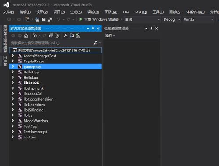The image size is (219, 166).
Task: Click the Save disk icon in toolbar
Action: coord(43,19)
